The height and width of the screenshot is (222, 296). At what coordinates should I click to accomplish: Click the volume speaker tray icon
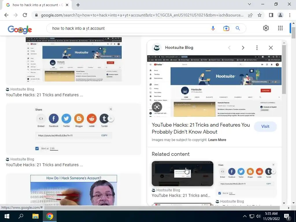pyautogui.click(x=258, y=216)
